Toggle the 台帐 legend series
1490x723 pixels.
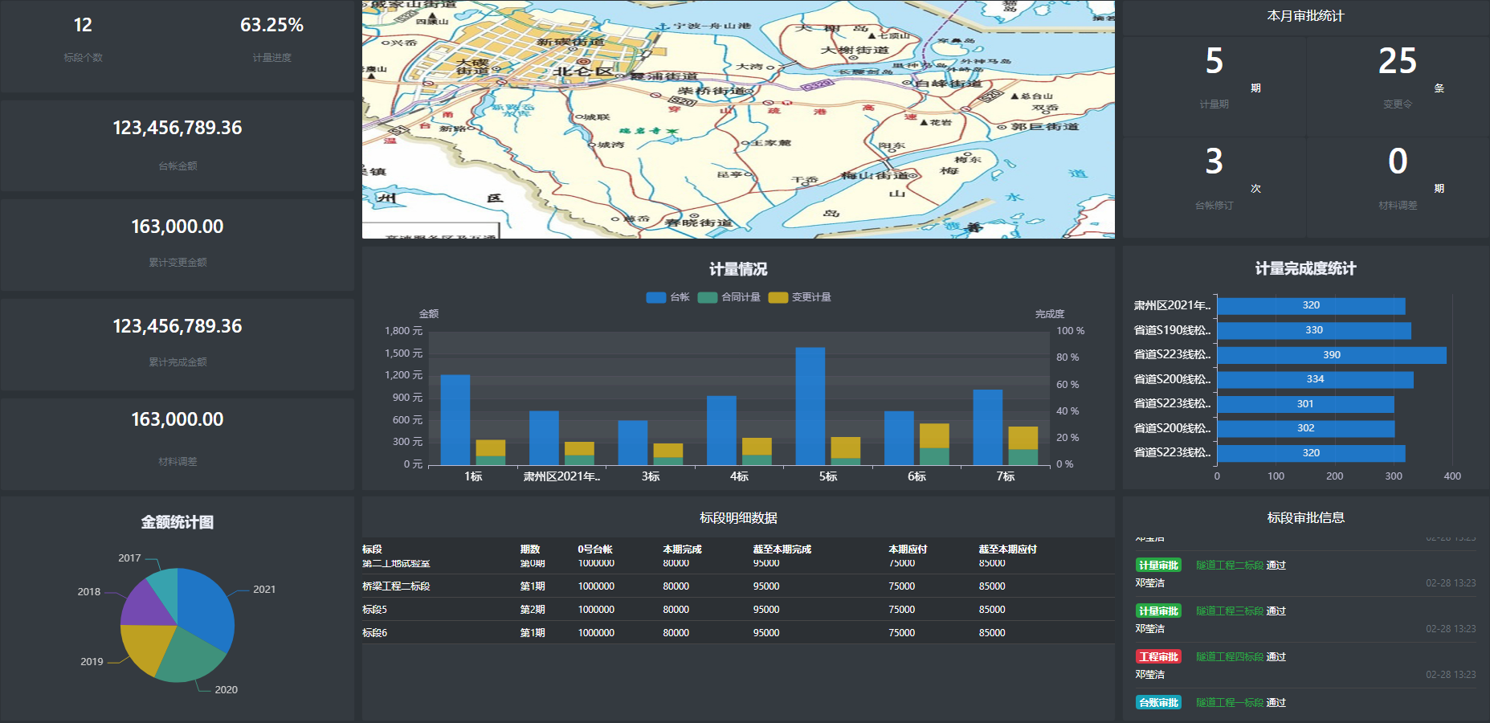(667, 297)
